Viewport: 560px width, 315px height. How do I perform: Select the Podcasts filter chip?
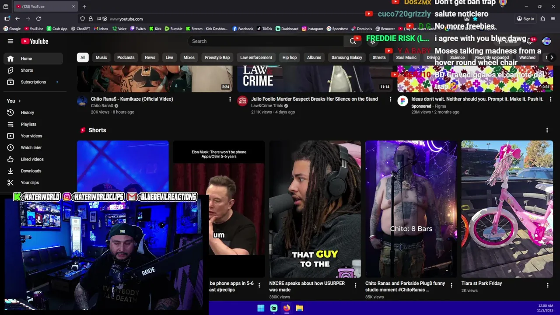tap(126, 57)
